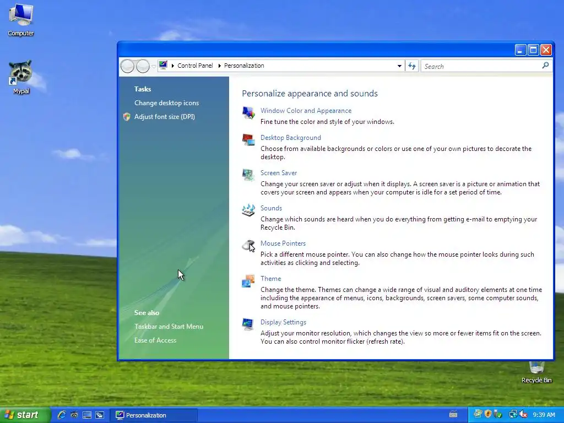Click the Sounds musical notes icon
Image resolution: width=564 pixels, height=423 pixels.
click(x=248, y=210)
